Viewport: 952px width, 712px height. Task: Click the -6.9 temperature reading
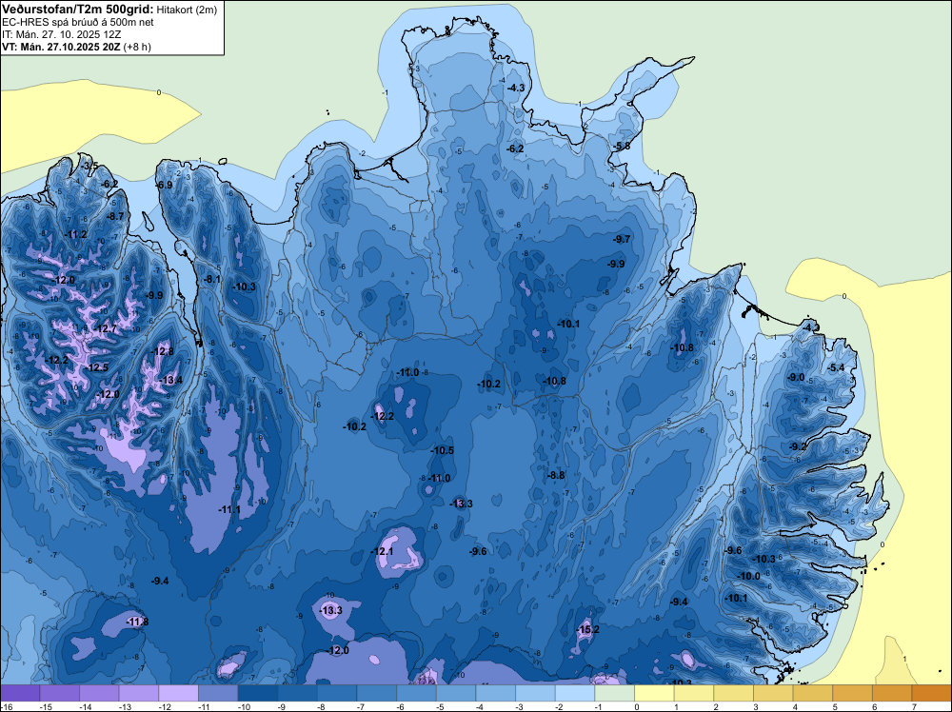pyautogui.click(x=165, y=185)
